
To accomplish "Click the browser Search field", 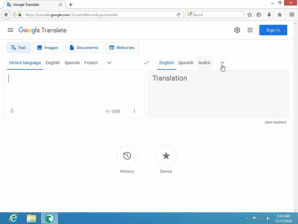I will [214, 15].
